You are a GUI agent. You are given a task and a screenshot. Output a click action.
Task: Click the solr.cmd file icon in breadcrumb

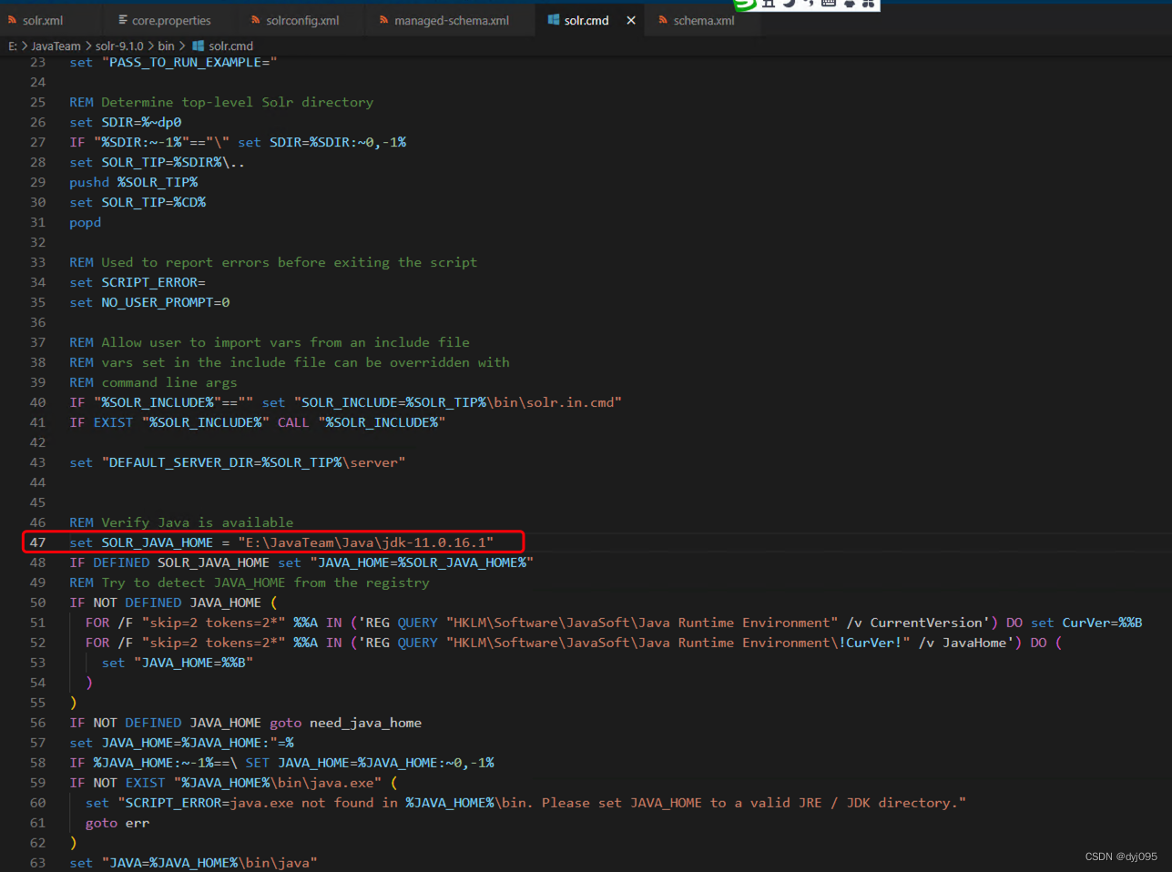198,46
